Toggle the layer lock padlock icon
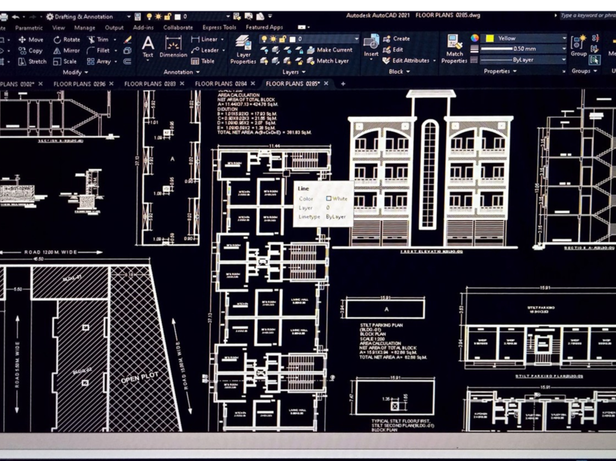616x461 pixels. [280, 39]
